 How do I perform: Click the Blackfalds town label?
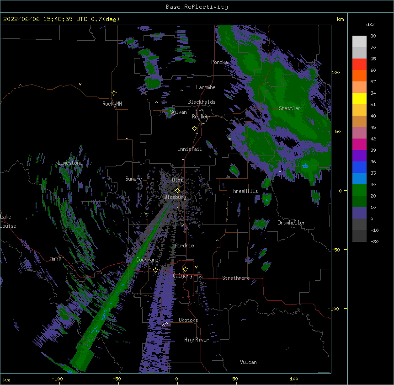[x=202, y=102]
